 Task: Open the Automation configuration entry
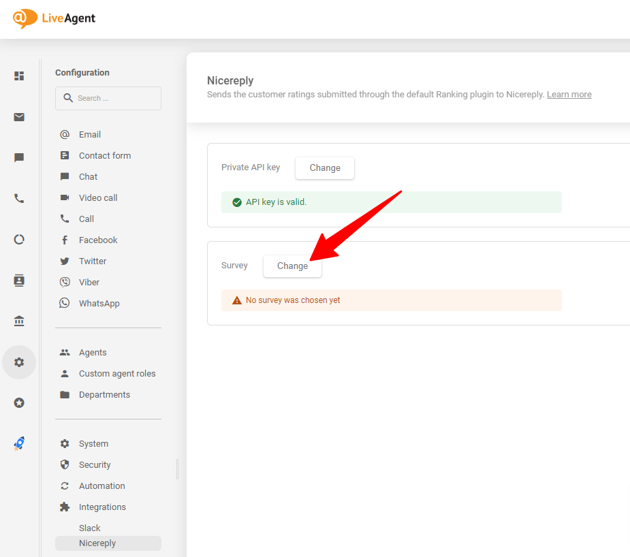coord(101,486)
